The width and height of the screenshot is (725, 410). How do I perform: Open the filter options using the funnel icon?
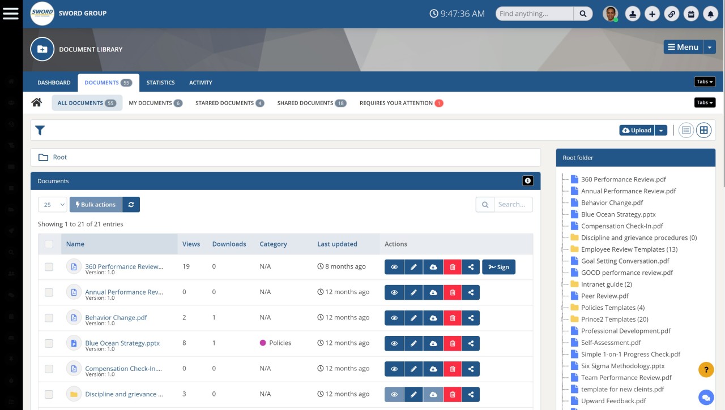tap(40, 130)
